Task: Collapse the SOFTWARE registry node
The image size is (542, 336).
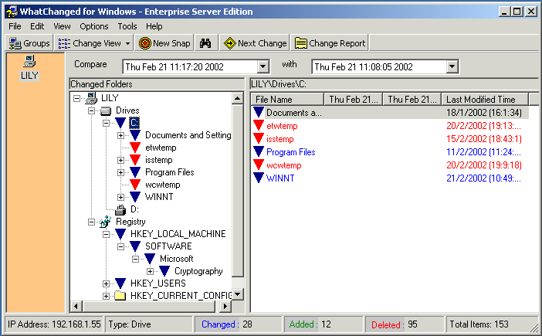Action: (120, 247)
